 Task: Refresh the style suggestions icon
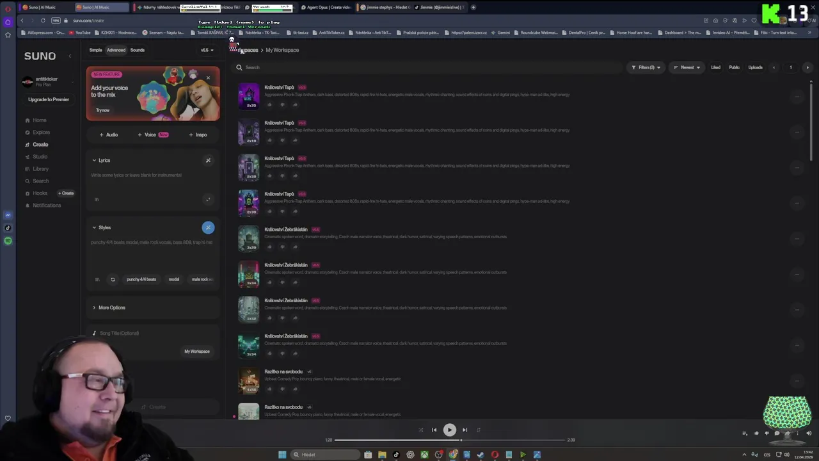[113, 280]
